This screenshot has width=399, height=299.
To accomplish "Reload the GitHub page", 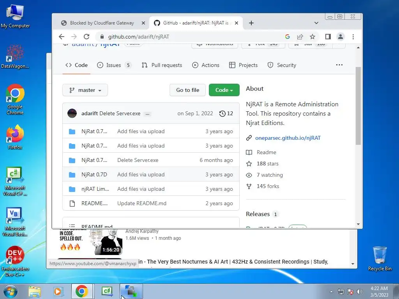I will (x=87, y=37).
